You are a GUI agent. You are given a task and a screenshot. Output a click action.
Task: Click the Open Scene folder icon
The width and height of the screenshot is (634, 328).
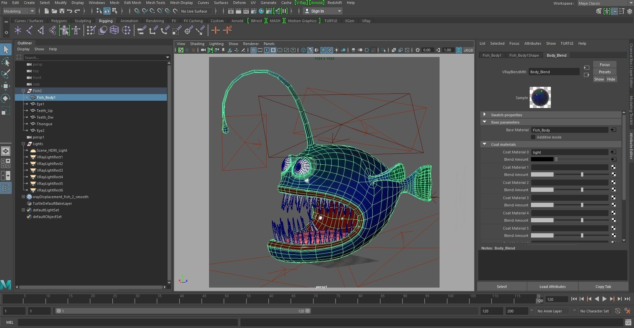click(x=54, y=11)
